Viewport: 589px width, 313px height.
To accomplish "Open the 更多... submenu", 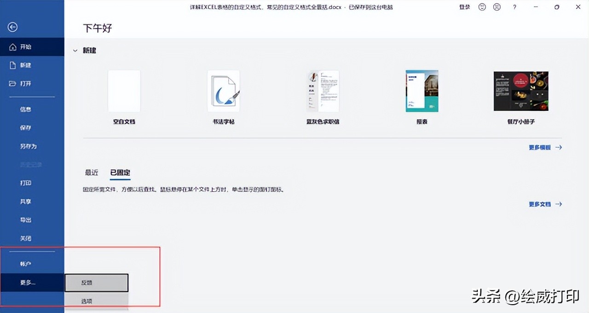I will [x=28, y=283].
